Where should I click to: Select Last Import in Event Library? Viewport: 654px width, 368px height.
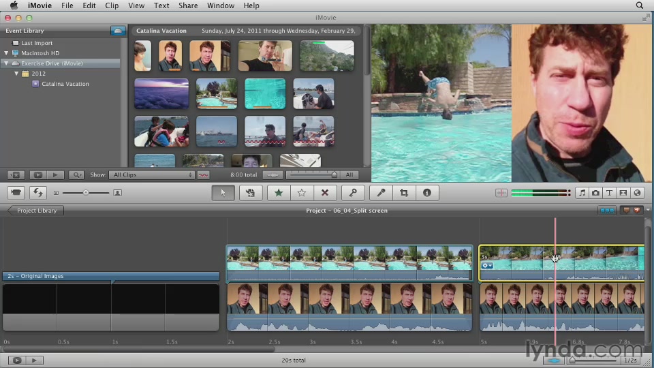37,43
